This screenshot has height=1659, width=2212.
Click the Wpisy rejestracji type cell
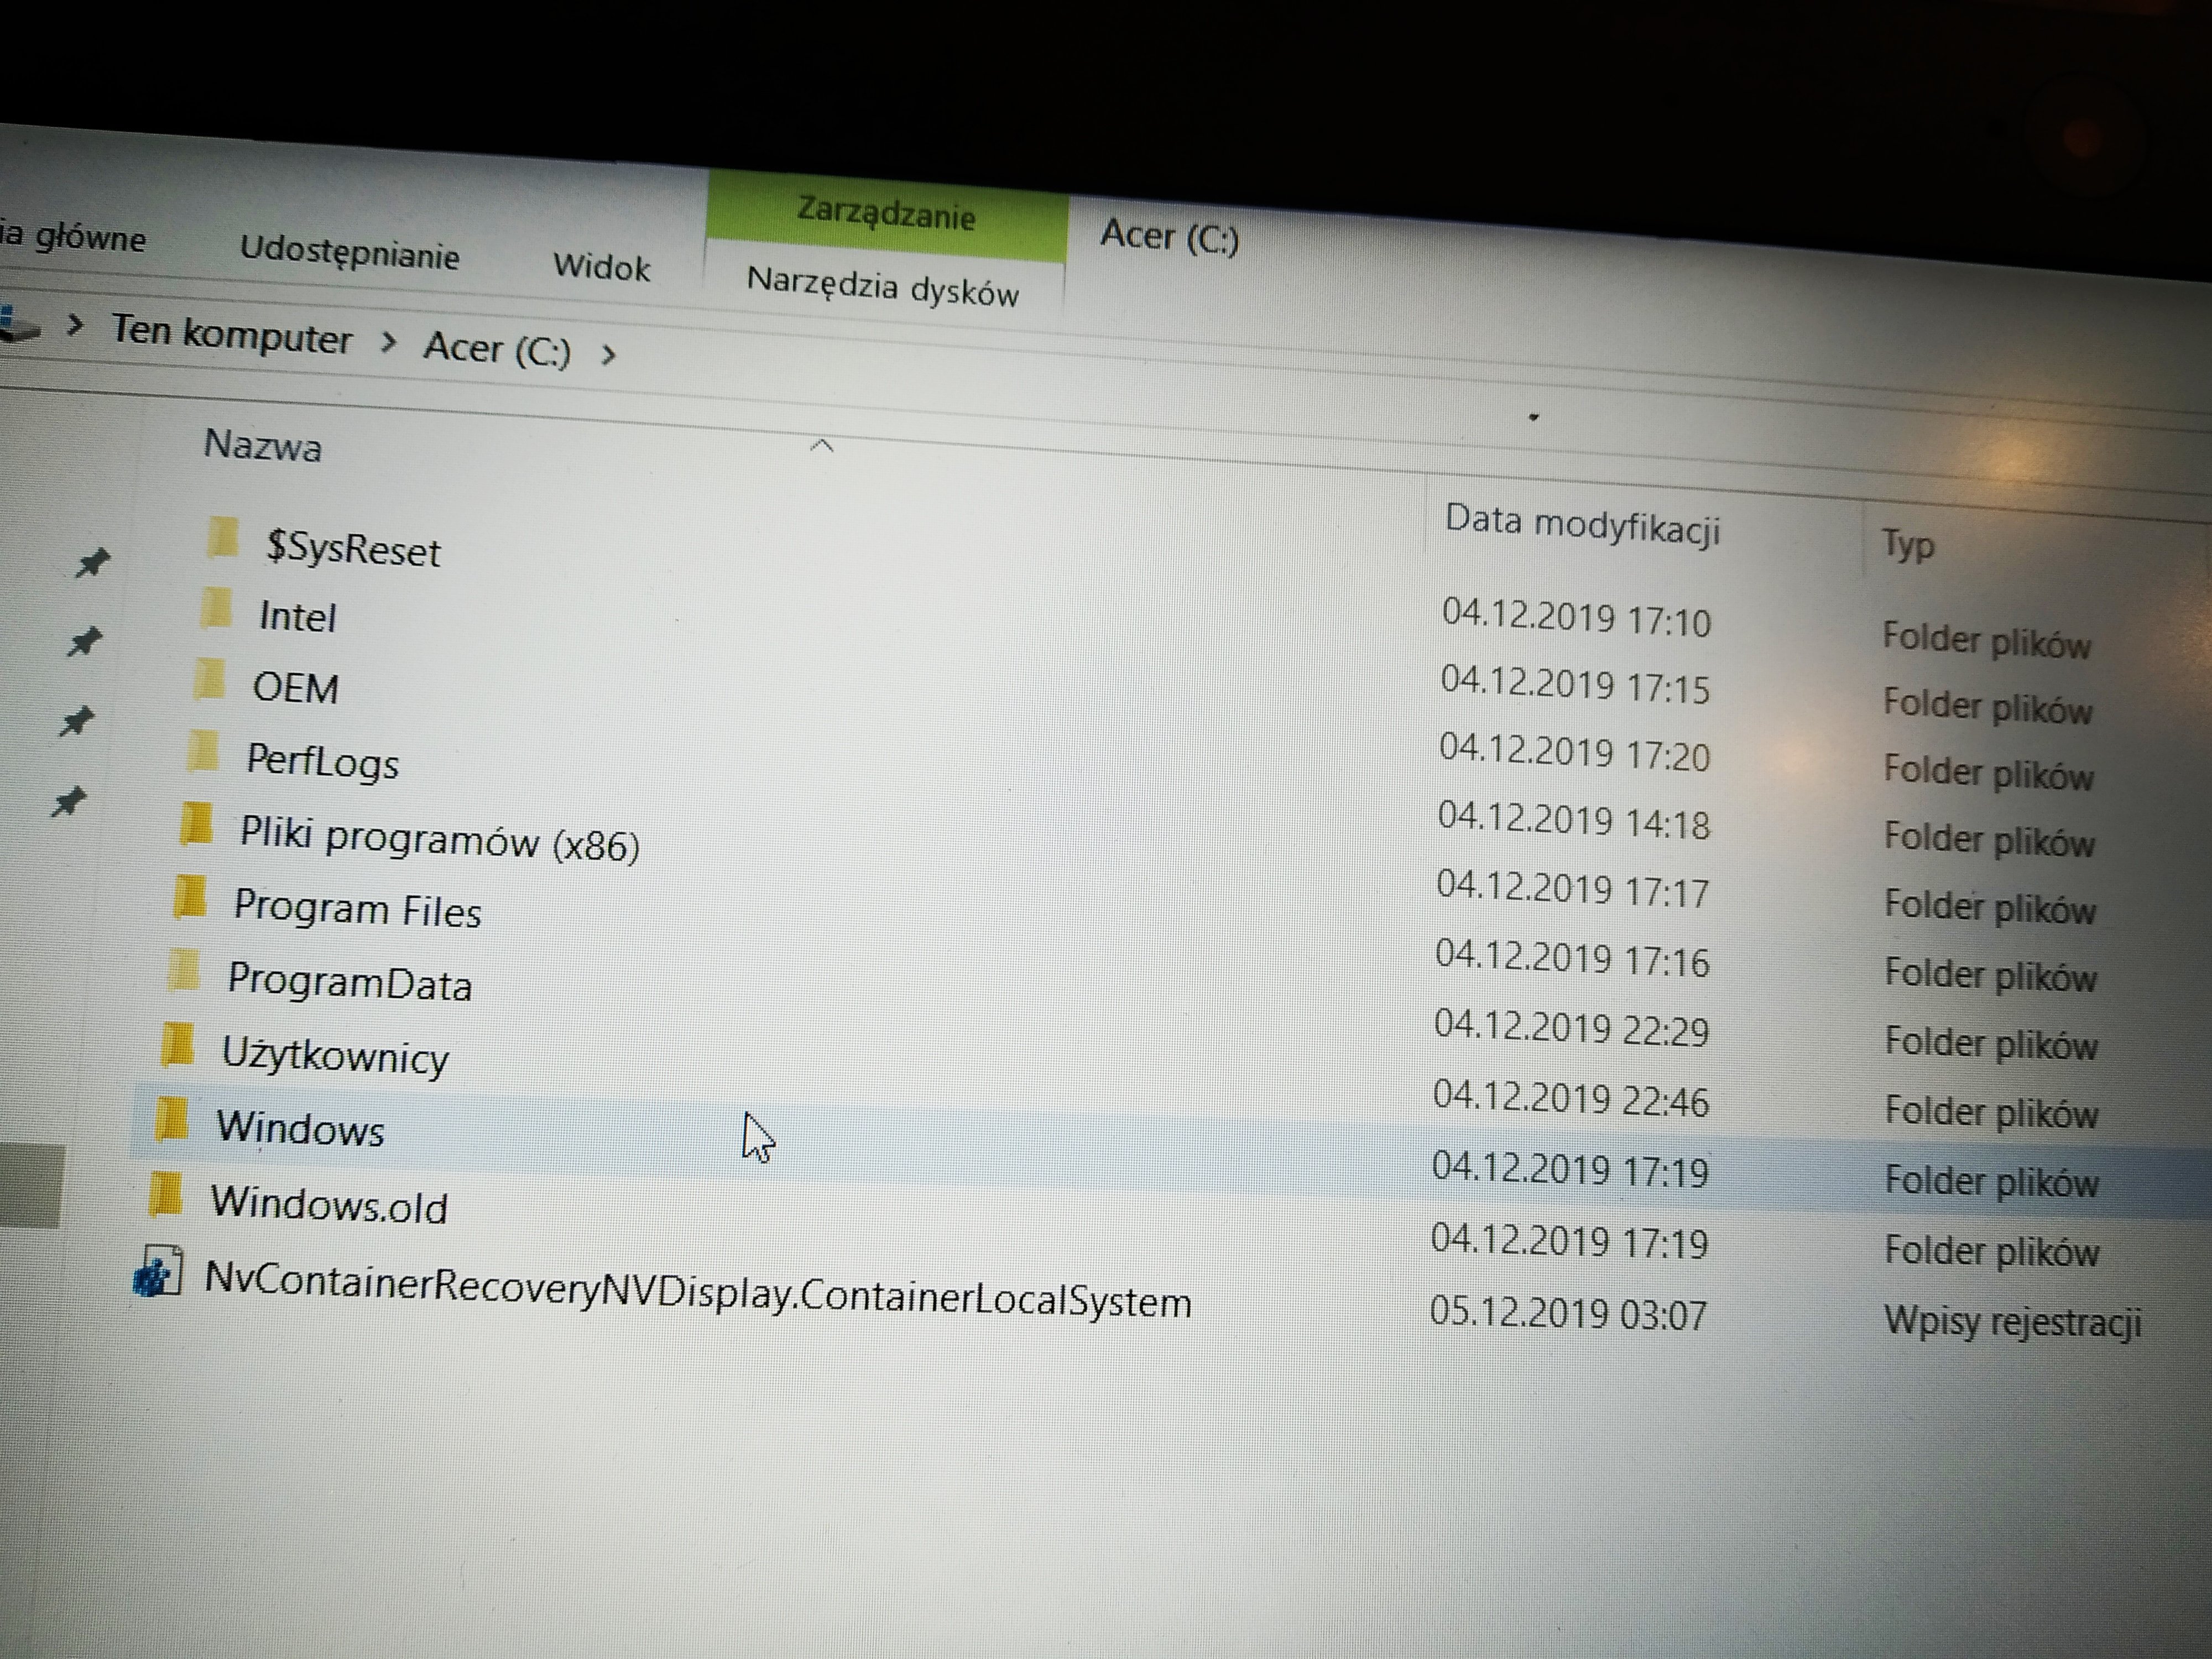pos(2012,1321)
